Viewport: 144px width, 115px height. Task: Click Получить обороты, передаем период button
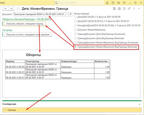tap(25, 24)
